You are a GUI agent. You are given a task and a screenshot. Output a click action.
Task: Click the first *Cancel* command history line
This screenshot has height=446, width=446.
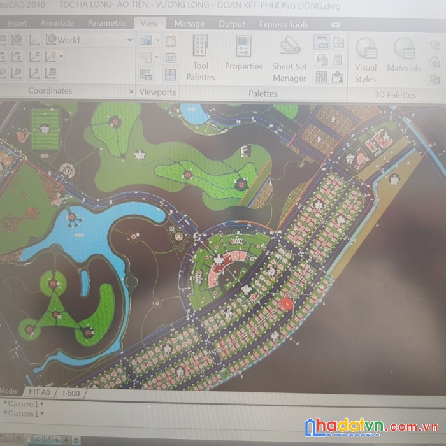[24, 404]
